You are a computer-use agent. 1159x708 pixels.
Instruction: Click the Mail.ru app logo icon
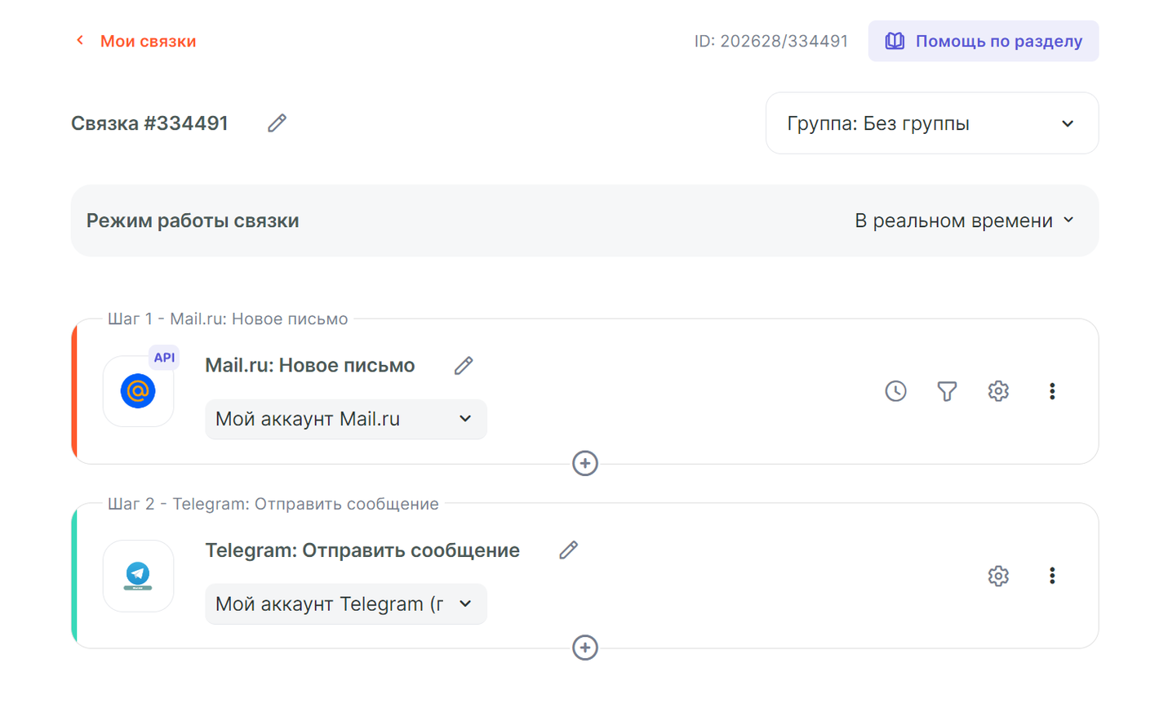138,391
